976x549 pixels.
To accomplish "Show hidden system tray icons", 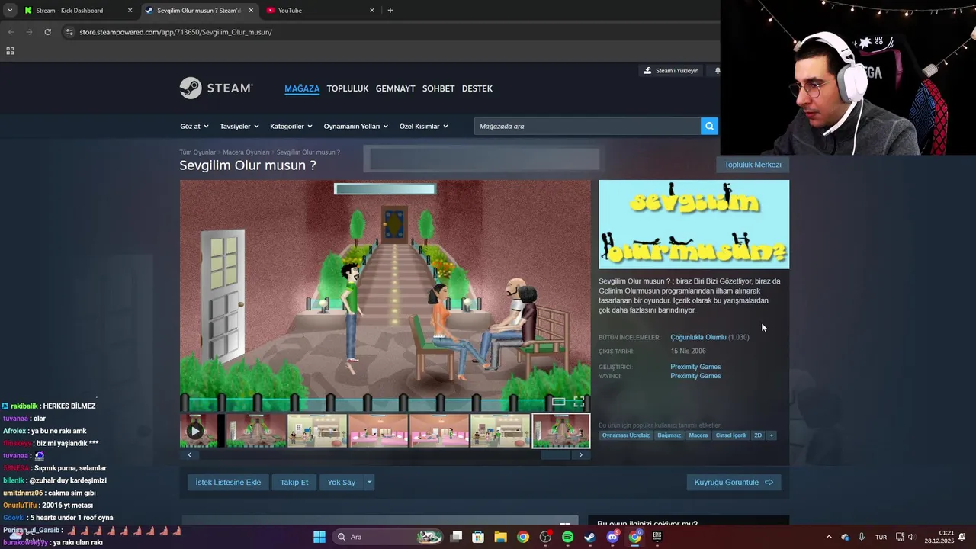I will coord(829,537).
